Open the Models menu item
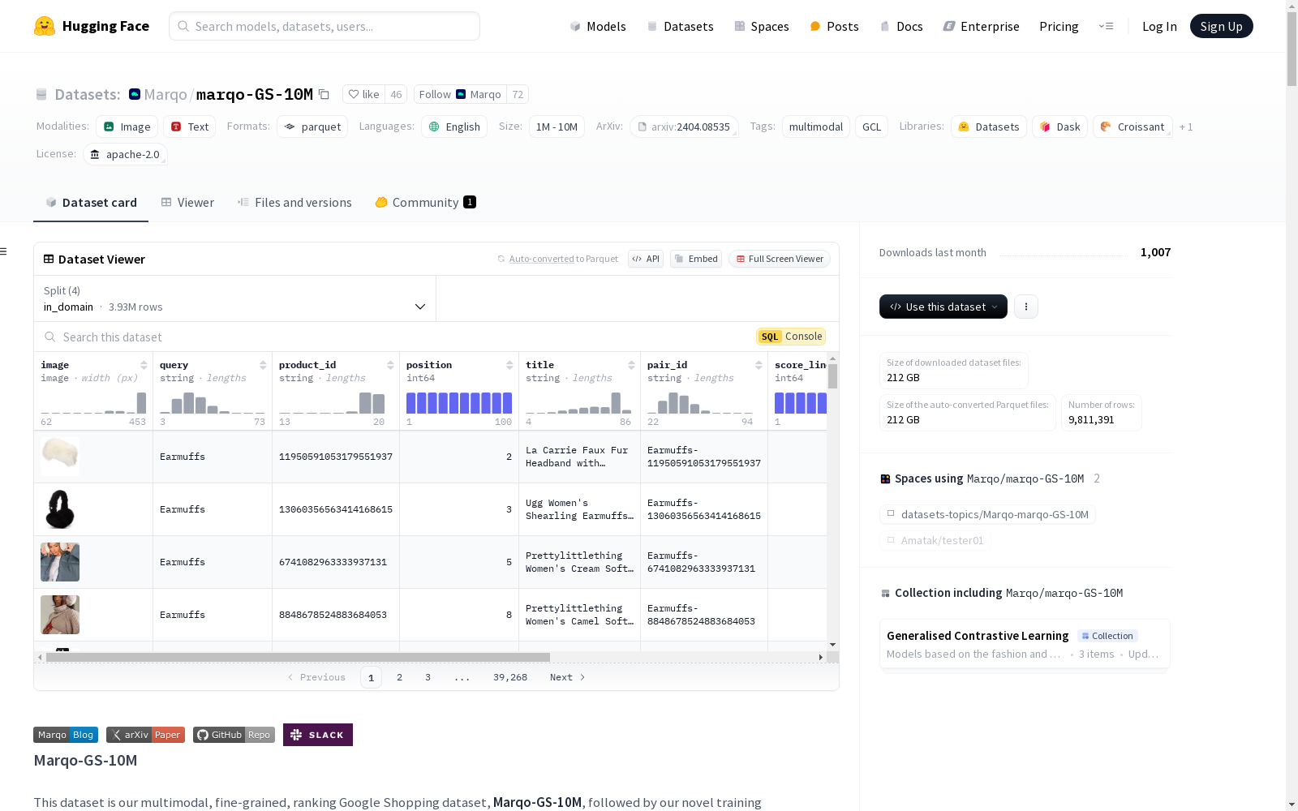This screenshot has height=811, width=1298. coord(598,26)
